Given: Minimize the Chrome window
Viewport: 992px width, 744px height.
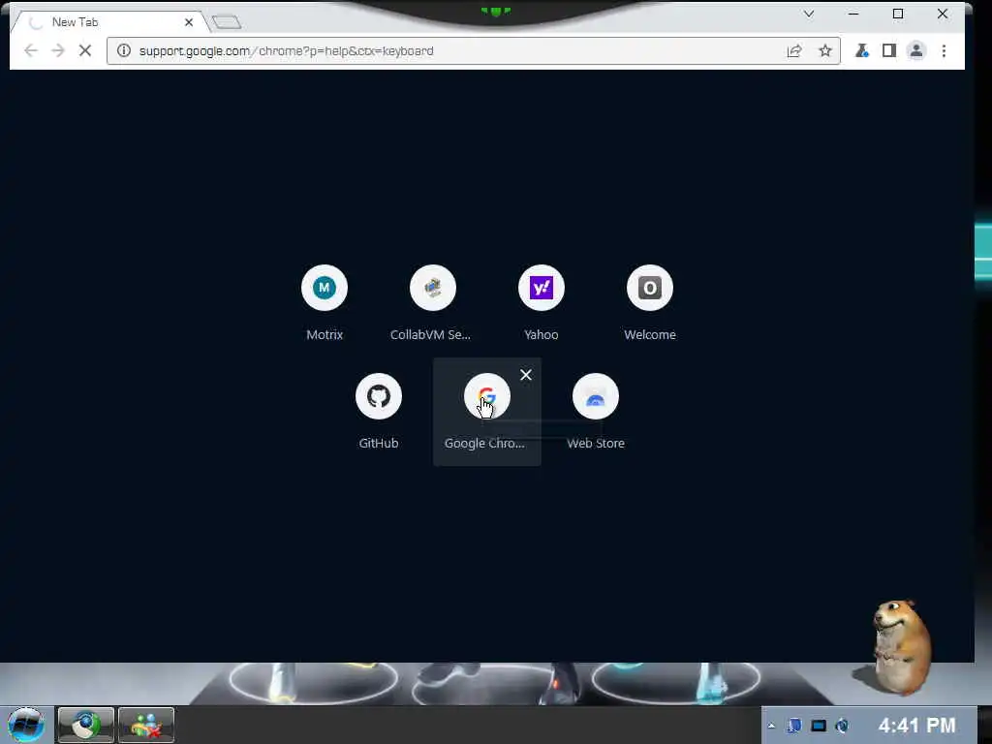Looking at the screenshot, I should click(x=853, y=14).
